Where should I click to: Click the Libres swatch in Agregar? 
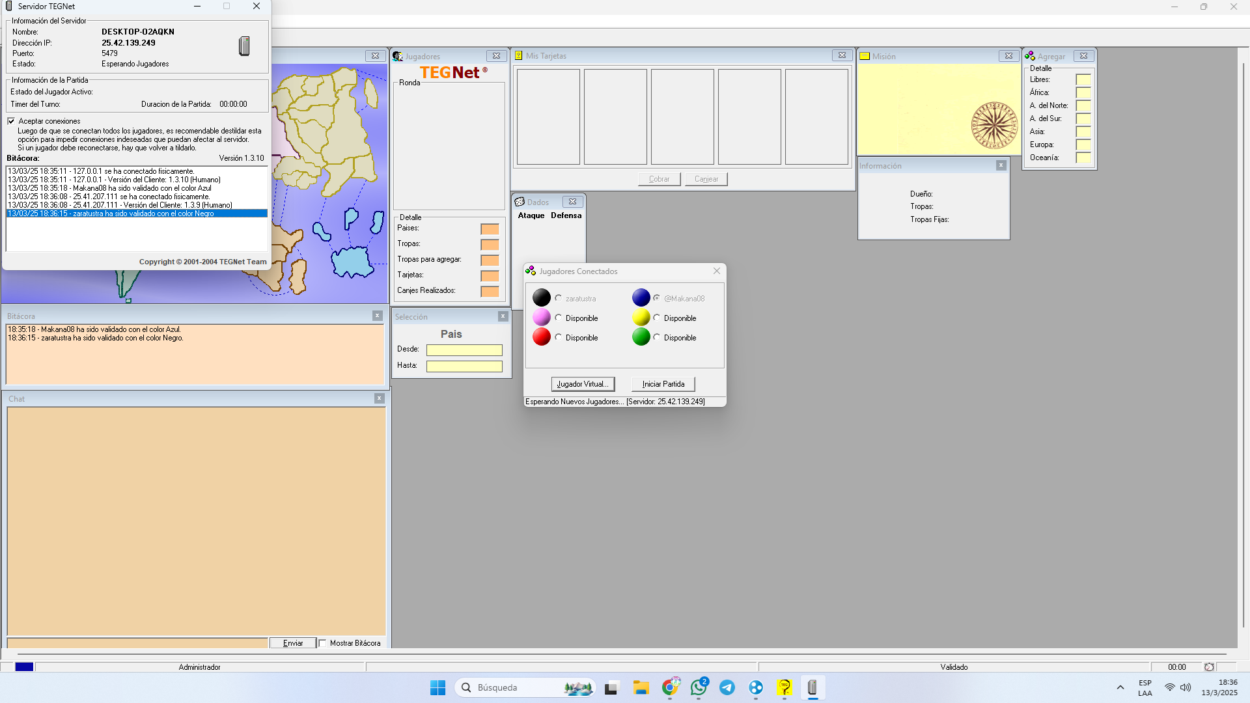pos(1083,79)
